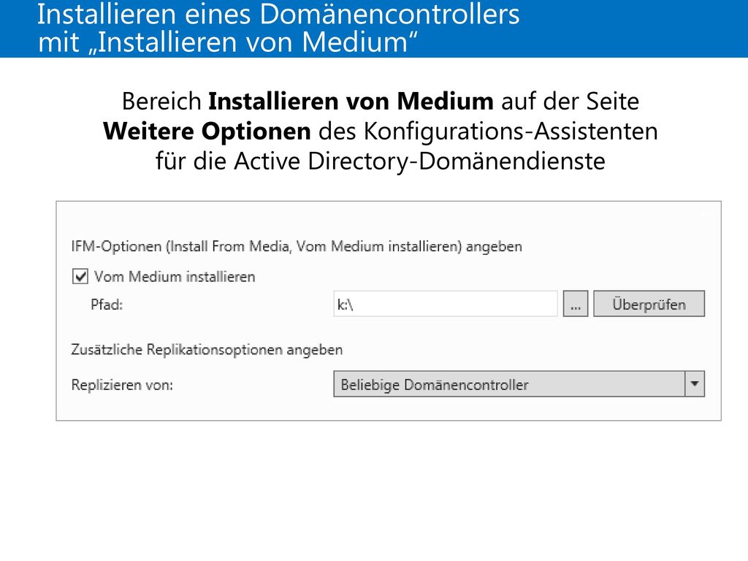748x561 pixels.
Task: Click the 'Pfad:' label
Action: coord(107,305)
